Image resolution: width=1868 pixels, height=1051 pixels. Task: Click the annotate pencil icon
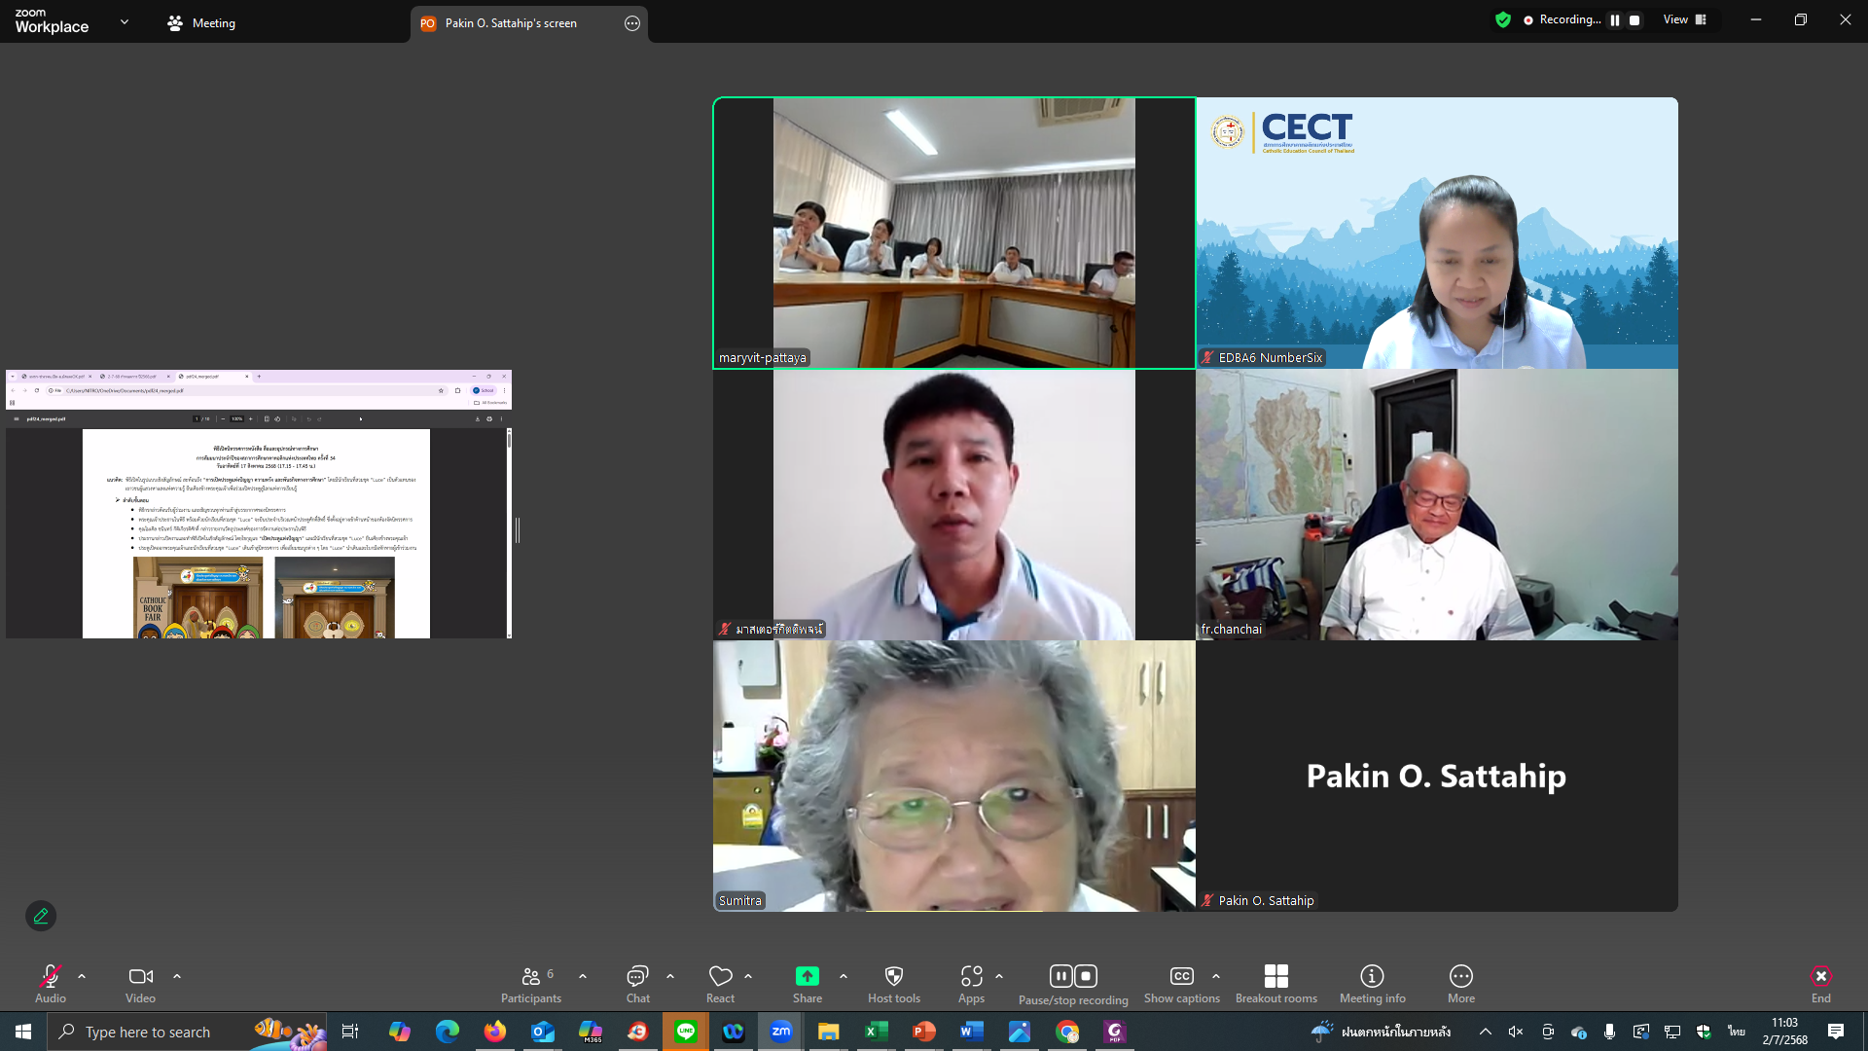point(41,916)
